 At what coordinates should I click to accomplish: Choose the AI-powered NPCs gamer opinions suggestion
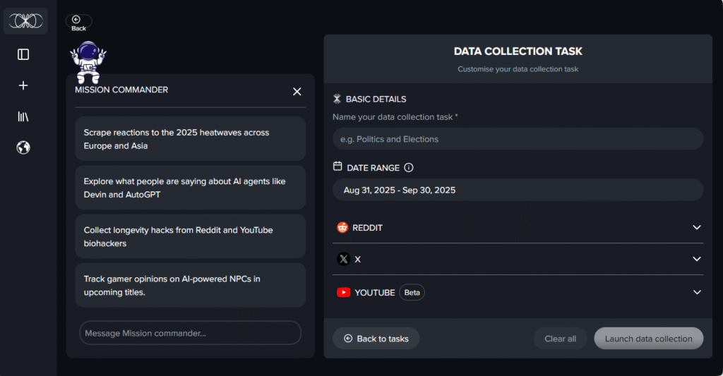(190, 285)
